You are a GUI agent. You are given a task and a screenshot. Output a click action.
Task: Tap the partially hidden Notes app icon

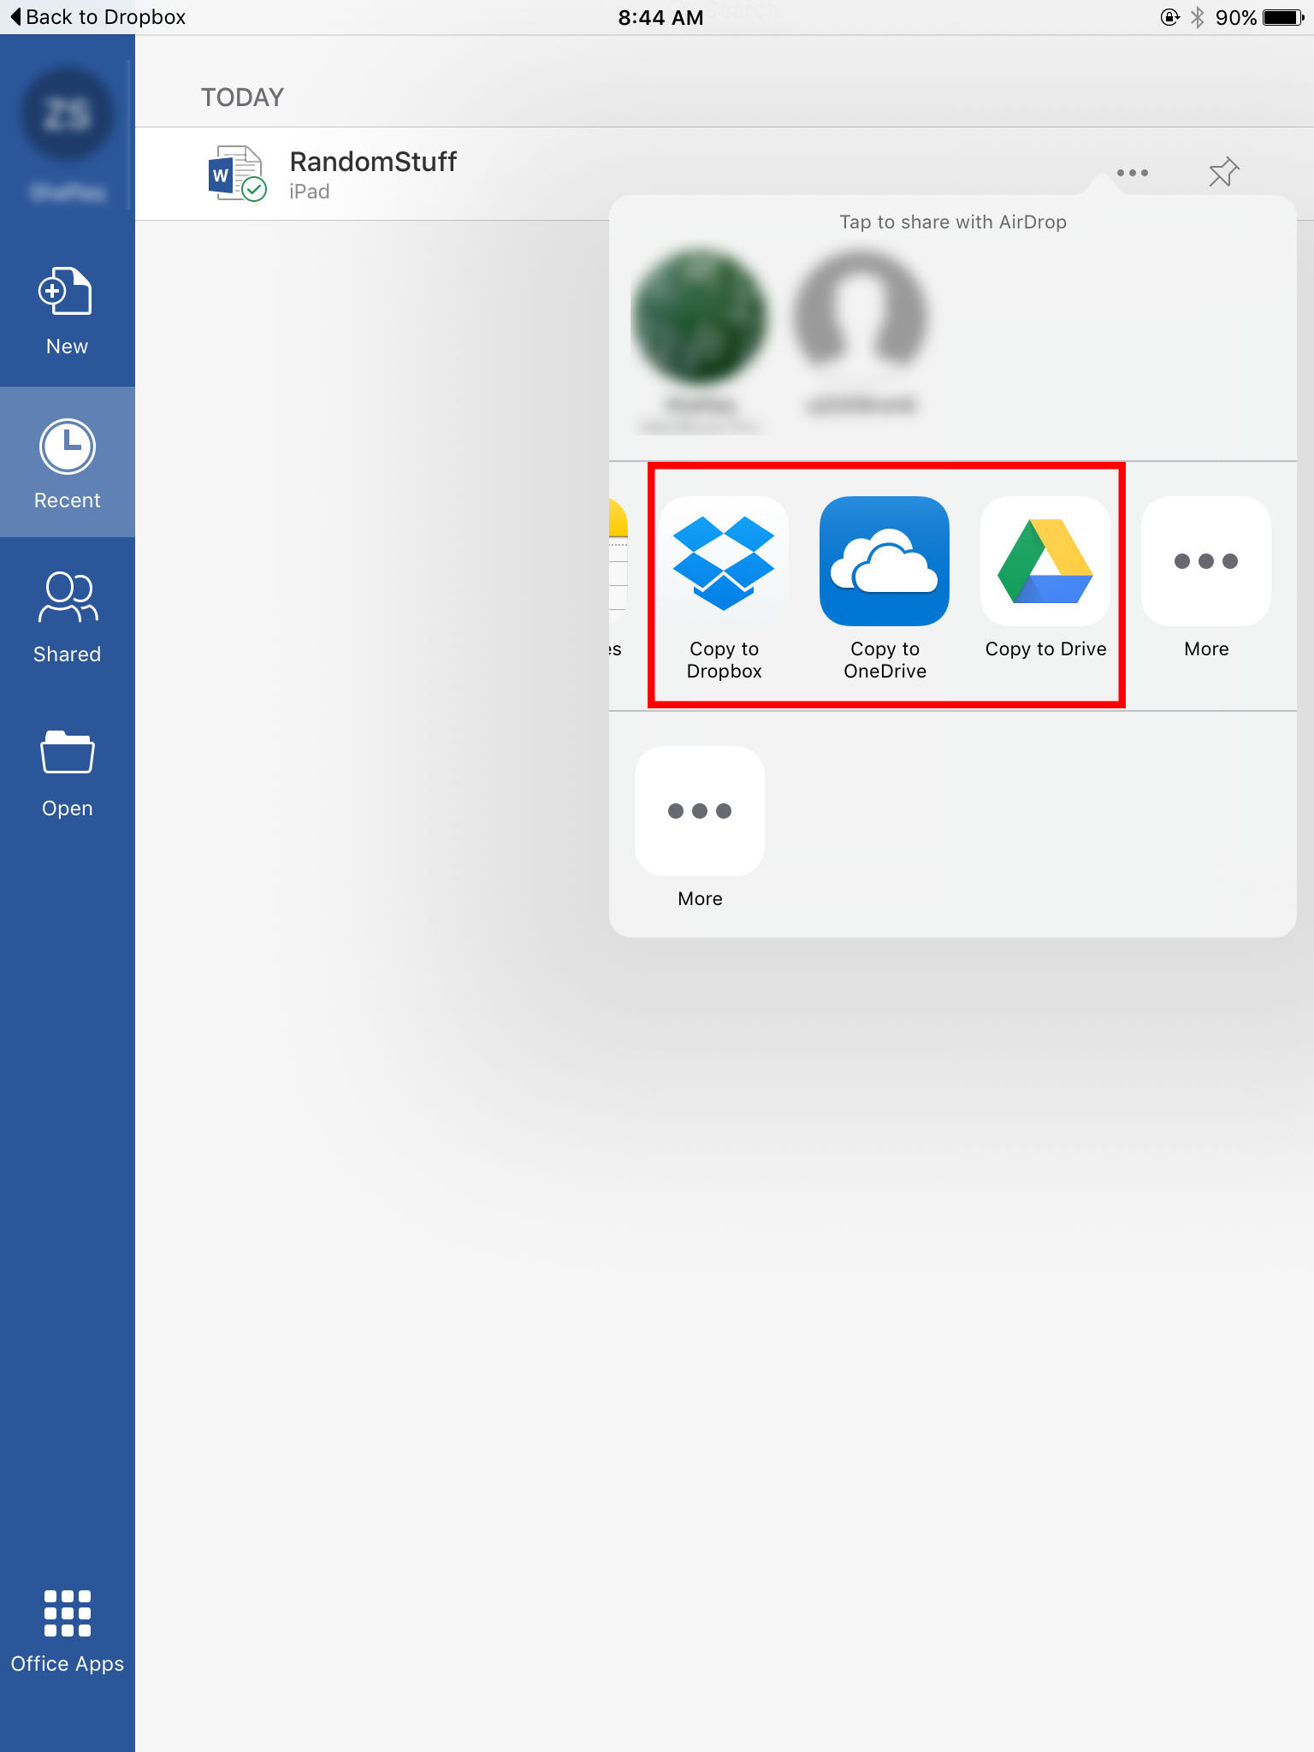point(618,561)
